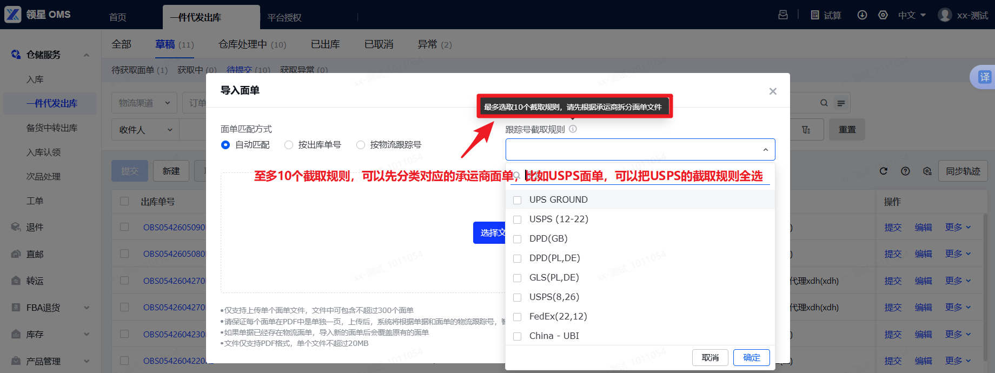
Task: Click the floating 译 translate button
Action: 984,77
